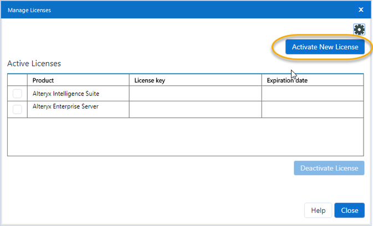Click Activate New License button
The image size is (373, 226).
325,47
